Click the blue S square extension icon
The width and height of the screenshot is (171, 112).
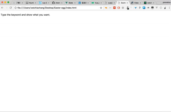pos(144,8)
